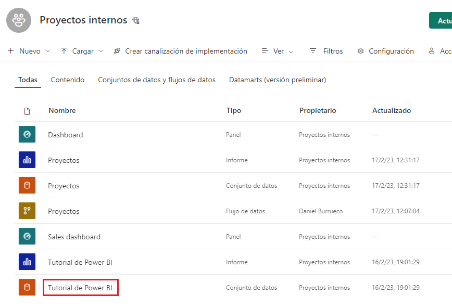Click the premium diamond icon beside workspace title
Viewport: 452px width, 308px height.
point(136,21)
